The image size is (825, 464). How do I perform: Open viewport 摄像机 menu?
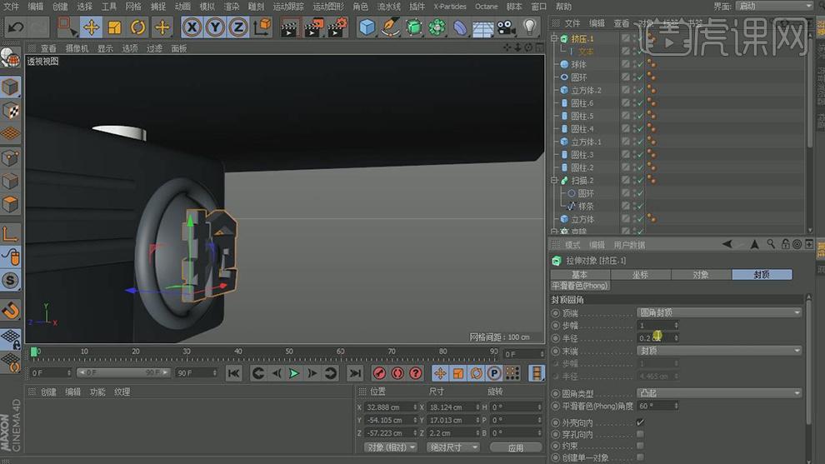[x=77, y=48]
